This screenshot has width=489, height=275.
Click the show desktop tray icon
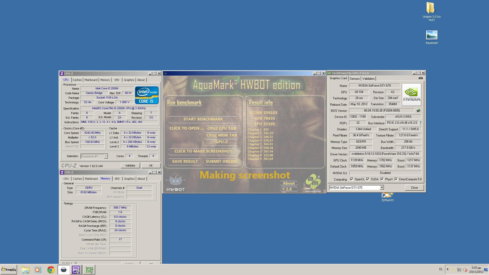486,270
